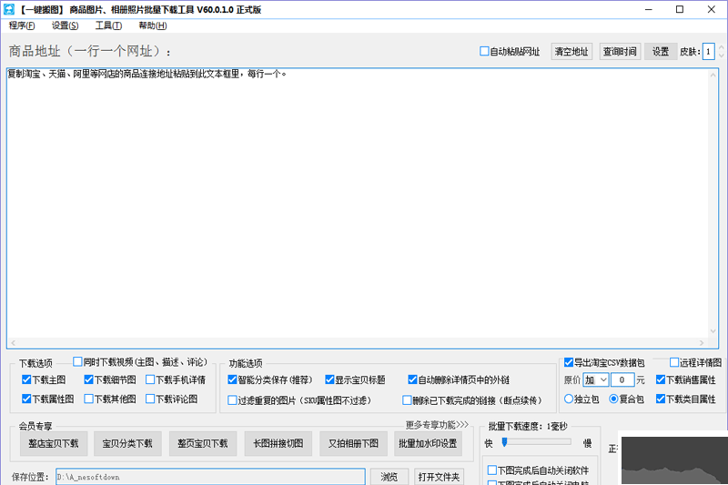Enable the 远程详情图 checkbox
Screen dimensions: 728x485
coord(674,362)
